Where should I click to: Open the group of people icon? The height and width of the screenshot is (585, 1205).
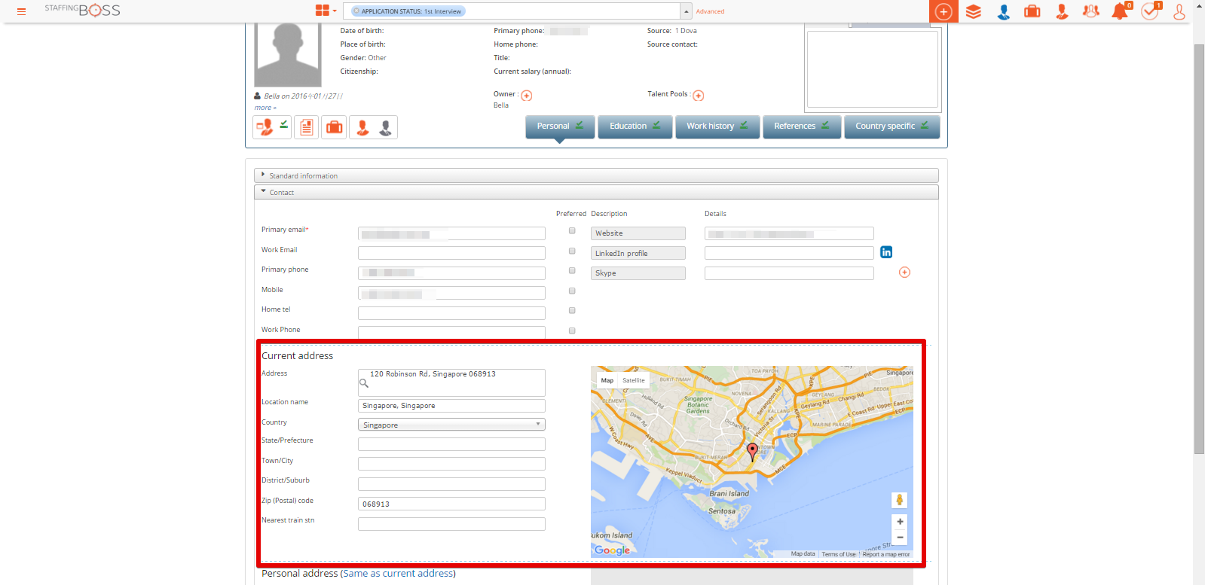tap(1090, 11)
